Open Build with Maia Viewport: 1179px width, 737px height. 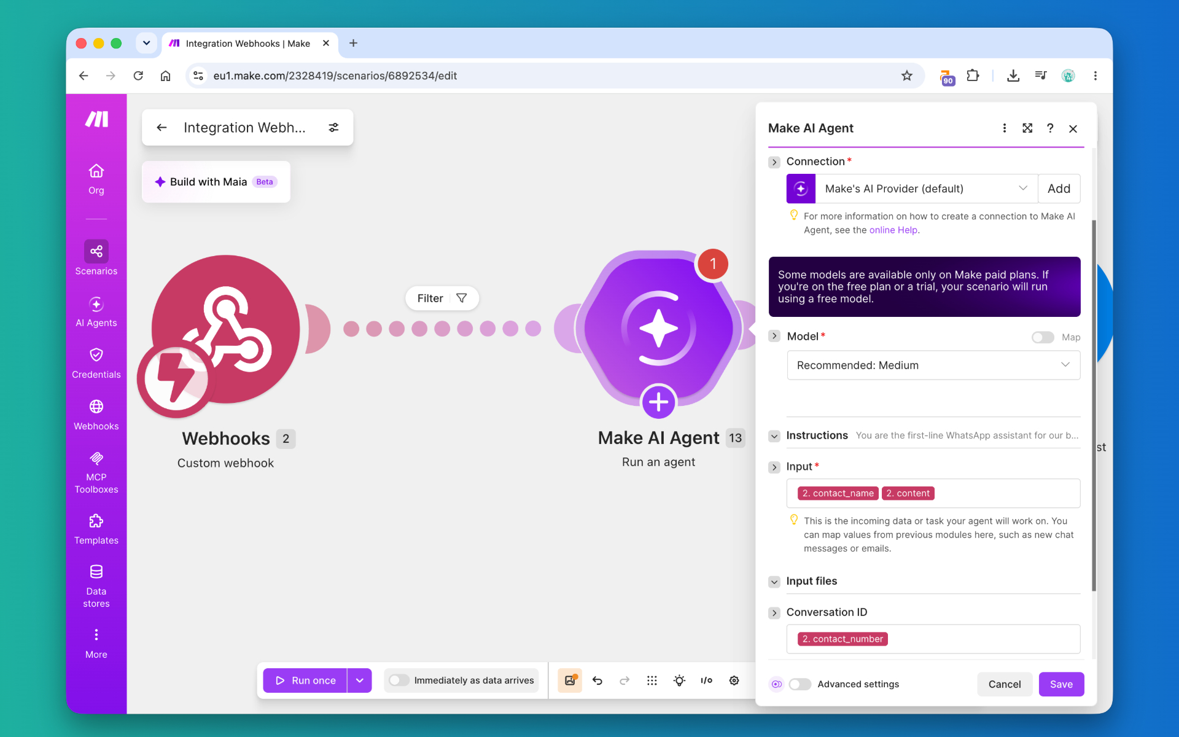point(216,182)
